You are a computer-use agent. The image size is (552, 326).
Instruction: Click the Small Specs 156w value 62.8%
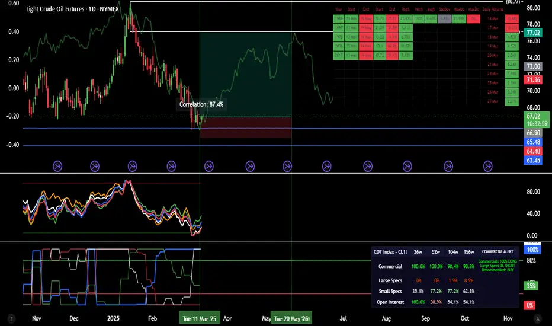[469, 292]
